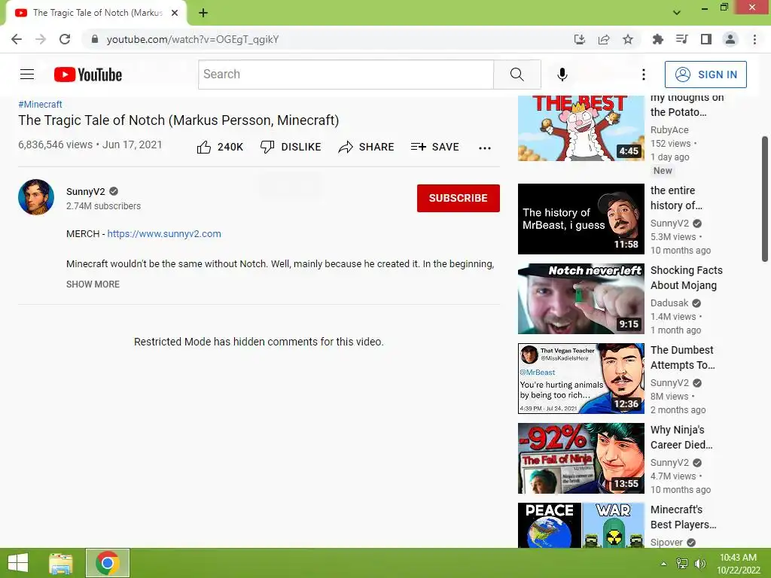Click the page vertical scrollbar
Image resolution: width=771 pixels, height=578 pixels.
coord(765,199)
